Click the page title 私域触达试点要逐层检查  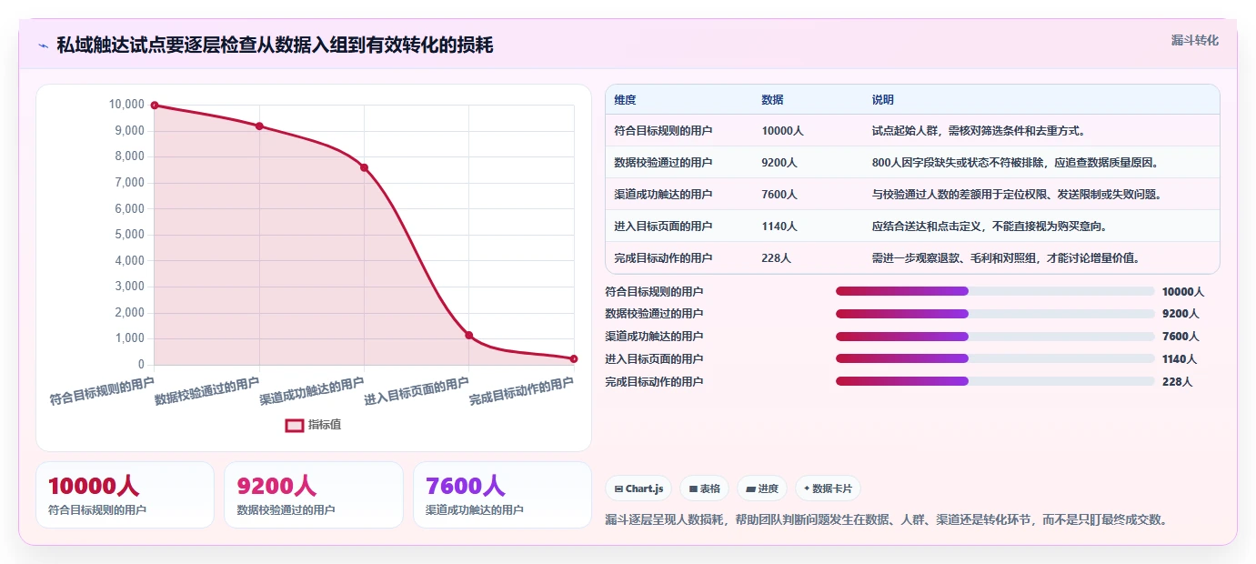pos(275,45)
